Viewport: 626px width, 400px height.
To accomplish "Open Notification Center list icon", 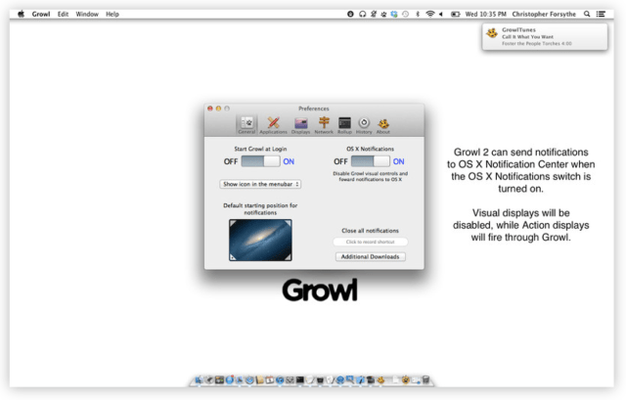I will point(601,14).
